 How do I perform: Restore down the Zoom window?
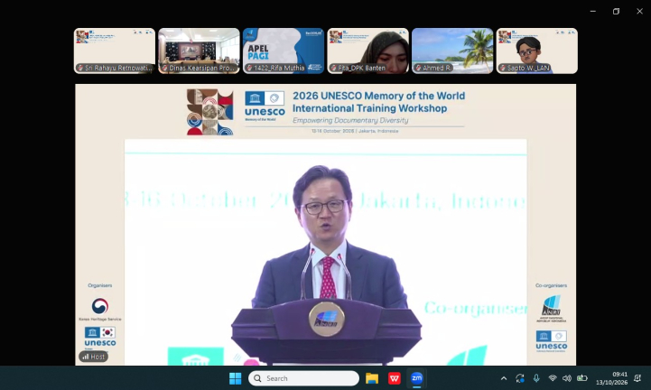click(616, 11)
